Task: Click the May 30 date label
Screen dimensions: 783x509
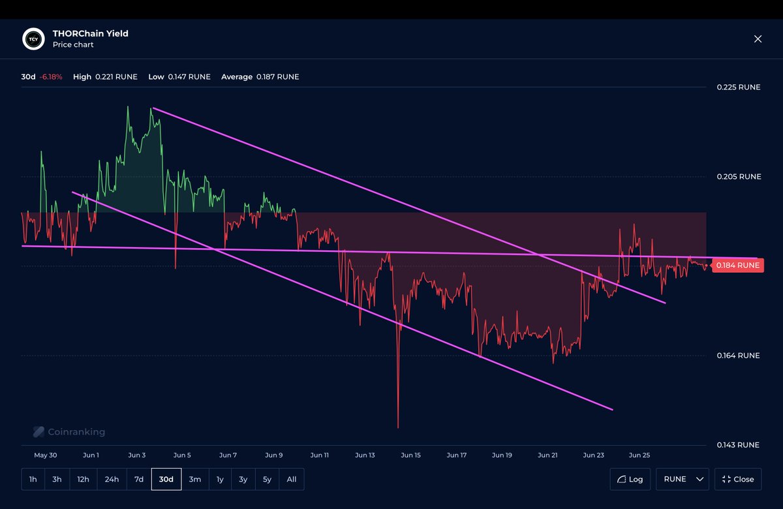Action: coord(46,455)
